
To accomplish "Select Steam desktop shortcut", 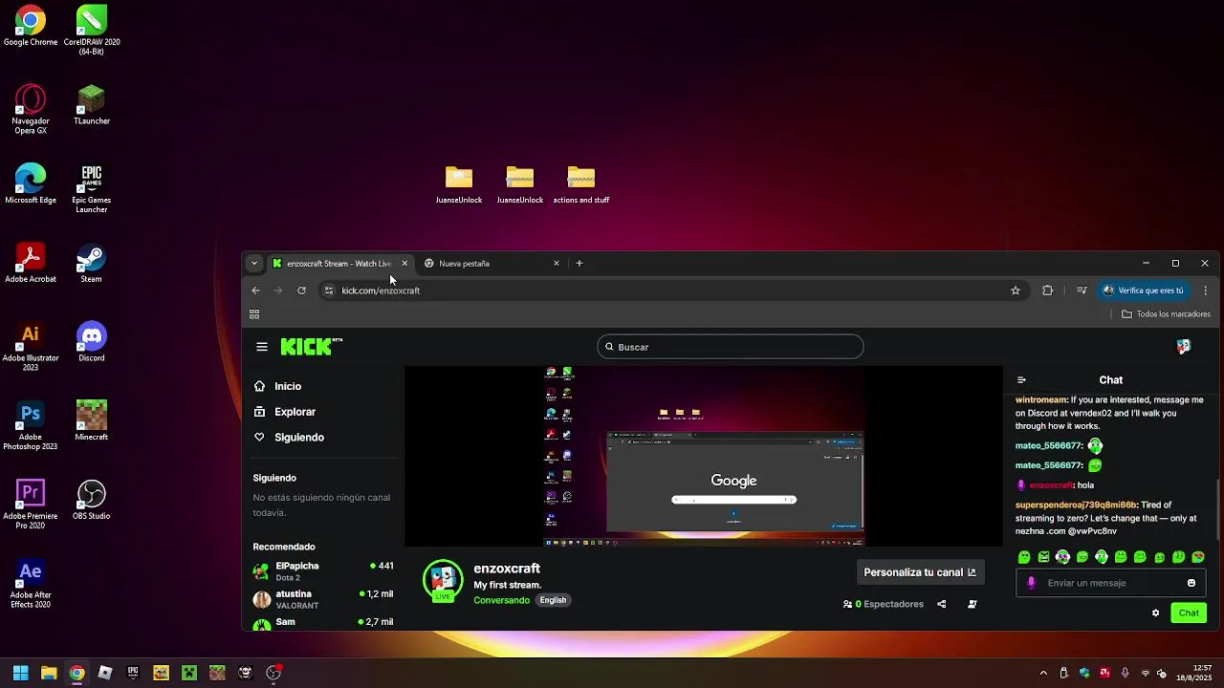I will [x=91, y=263].
